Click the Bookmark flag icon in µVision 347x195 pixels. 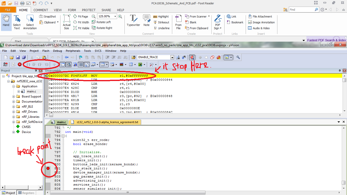coord(81,57)
